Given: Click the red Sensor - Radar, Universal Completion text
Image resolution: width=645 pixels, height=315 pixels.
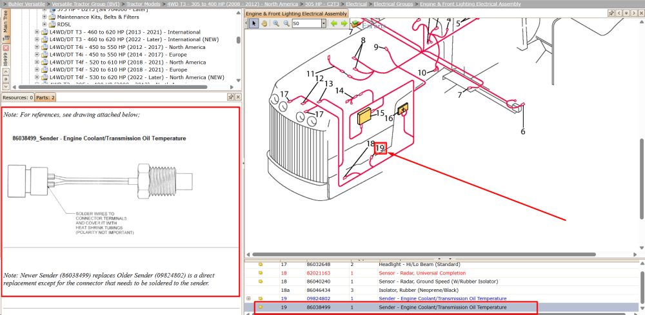Looking at the screenshot, I should (x=422, y=272).
